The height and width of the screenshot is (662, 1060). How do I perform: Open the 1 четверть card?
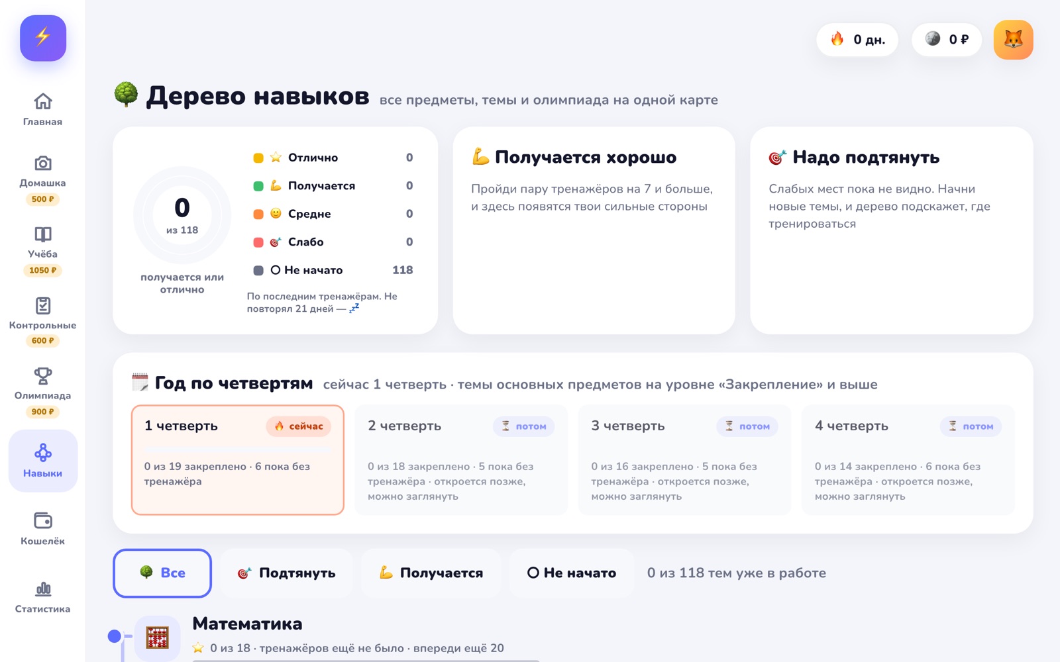tap(238, 460)
